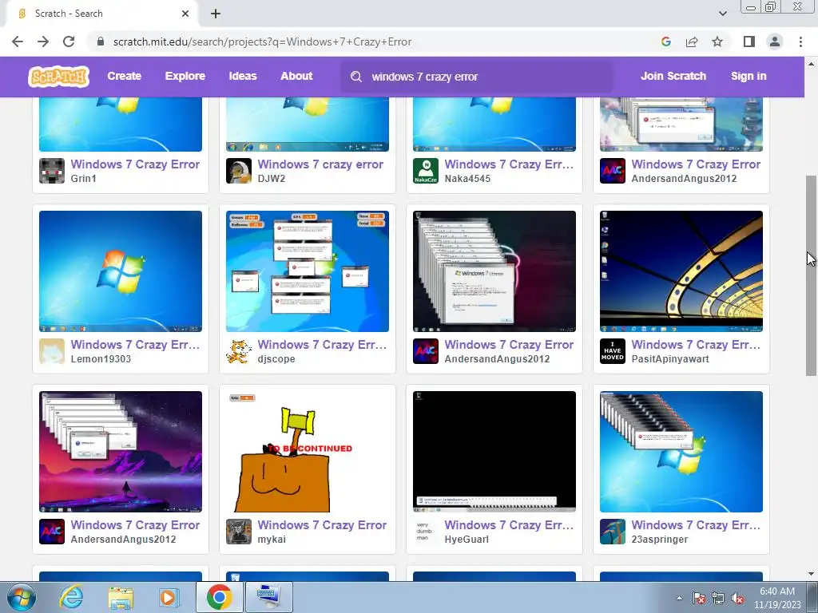Screen dimensions: 818x613
Task: Click the Grin1 author avatar
Action: (x=52, y=171)
